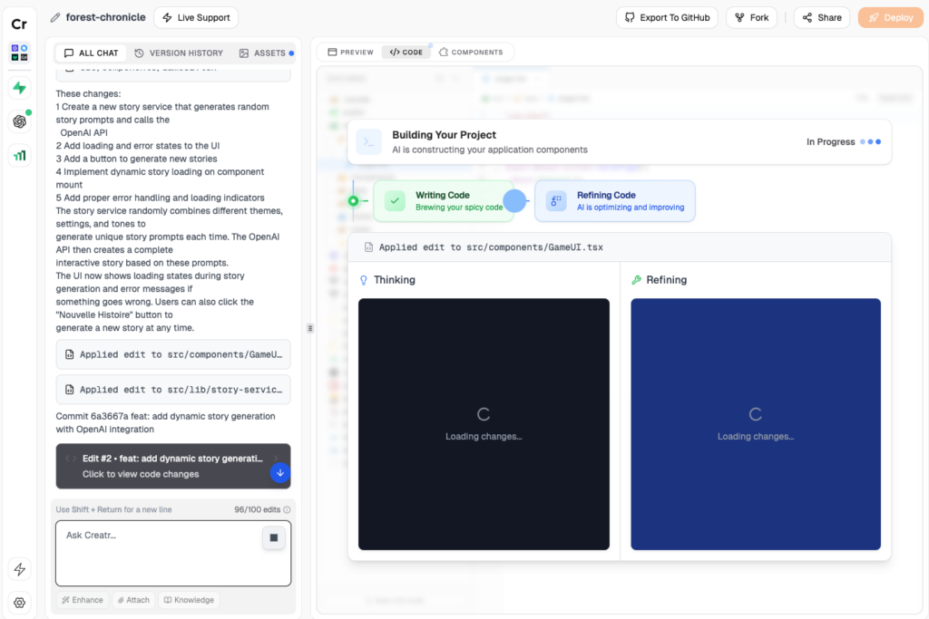Open the apps grid icon under Cr logo

19,53
